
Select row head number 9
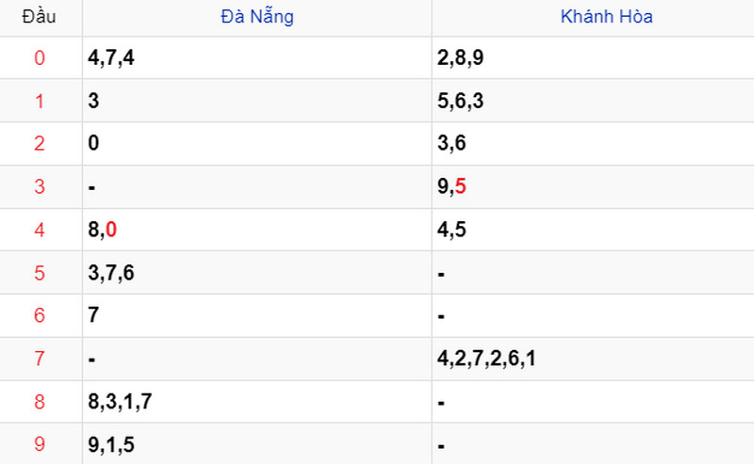(40, 444)
